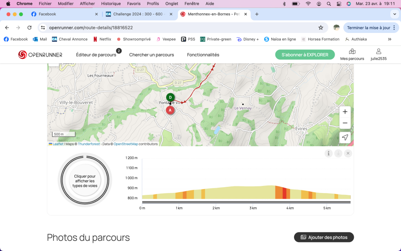Screen dimensions: 401x251
Task: Open the elevation profile info icon
Action: coord(328,153)
